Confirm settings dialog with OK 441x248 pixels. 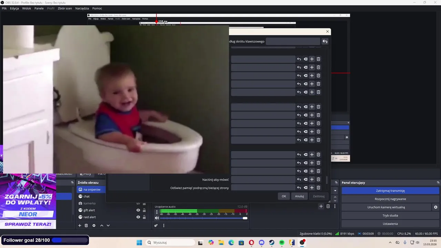[284, 196]
